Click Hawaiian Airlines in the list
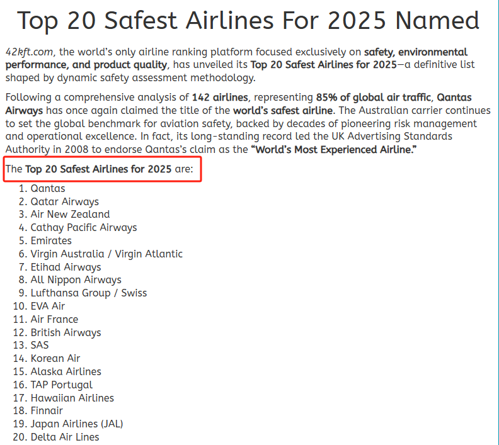Viewport: 499px width, 445px height. 72,398
